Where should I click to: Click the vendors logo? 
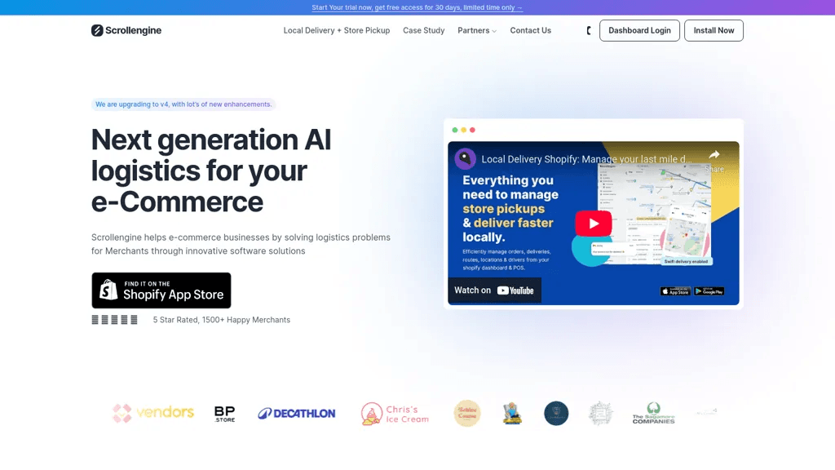point(153,413)
